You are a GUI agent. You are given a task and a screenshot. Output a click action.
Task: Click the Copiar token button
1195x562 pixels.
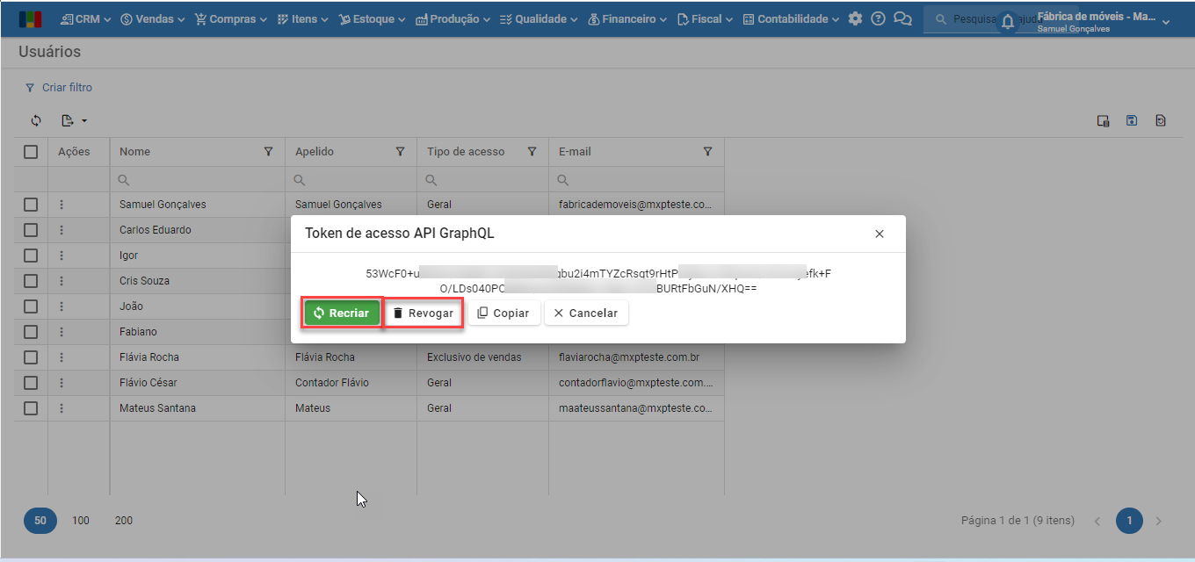503,313
